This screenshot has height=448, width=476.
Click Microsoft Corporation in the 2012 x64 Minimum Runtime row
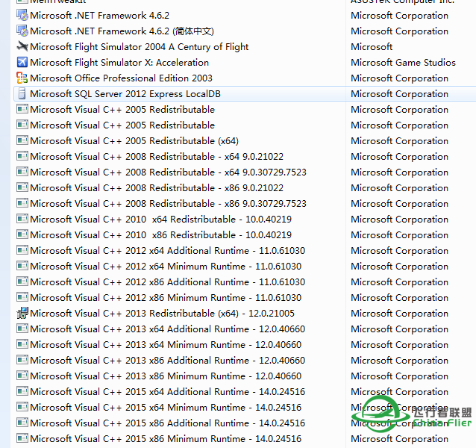[x=399, y=267]
